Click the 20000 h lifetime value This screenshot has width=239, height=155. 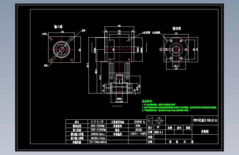pyautogui.click(x=139, y=122)
